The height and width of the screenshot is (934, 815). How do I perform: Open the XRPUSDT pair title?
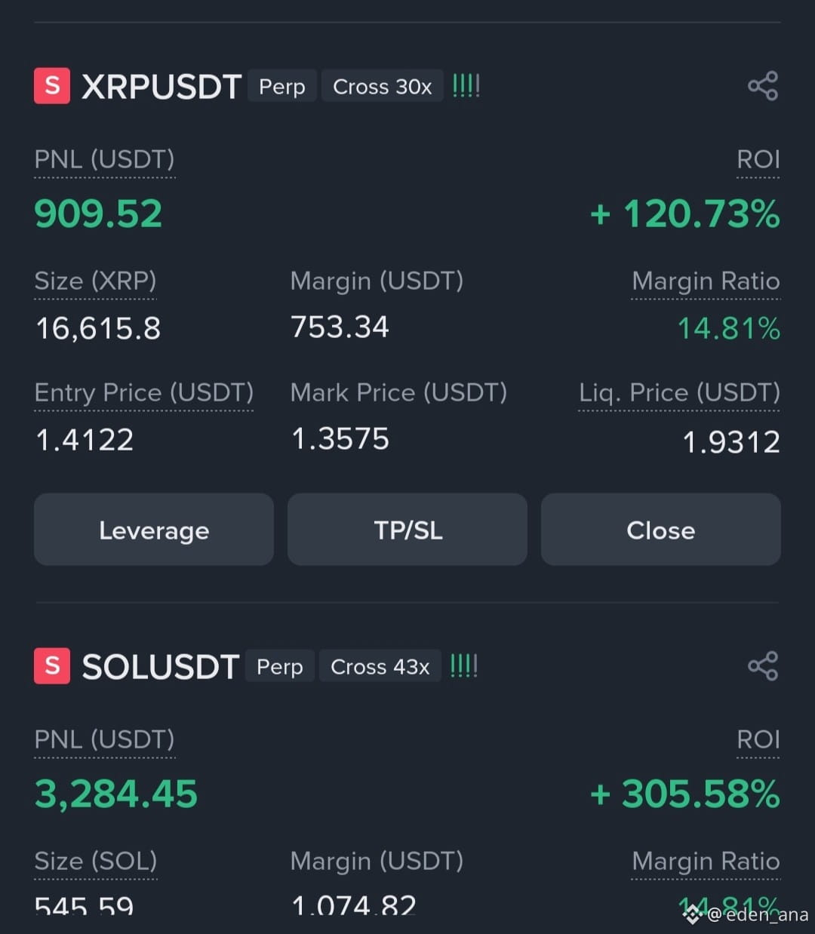(161, 87)
